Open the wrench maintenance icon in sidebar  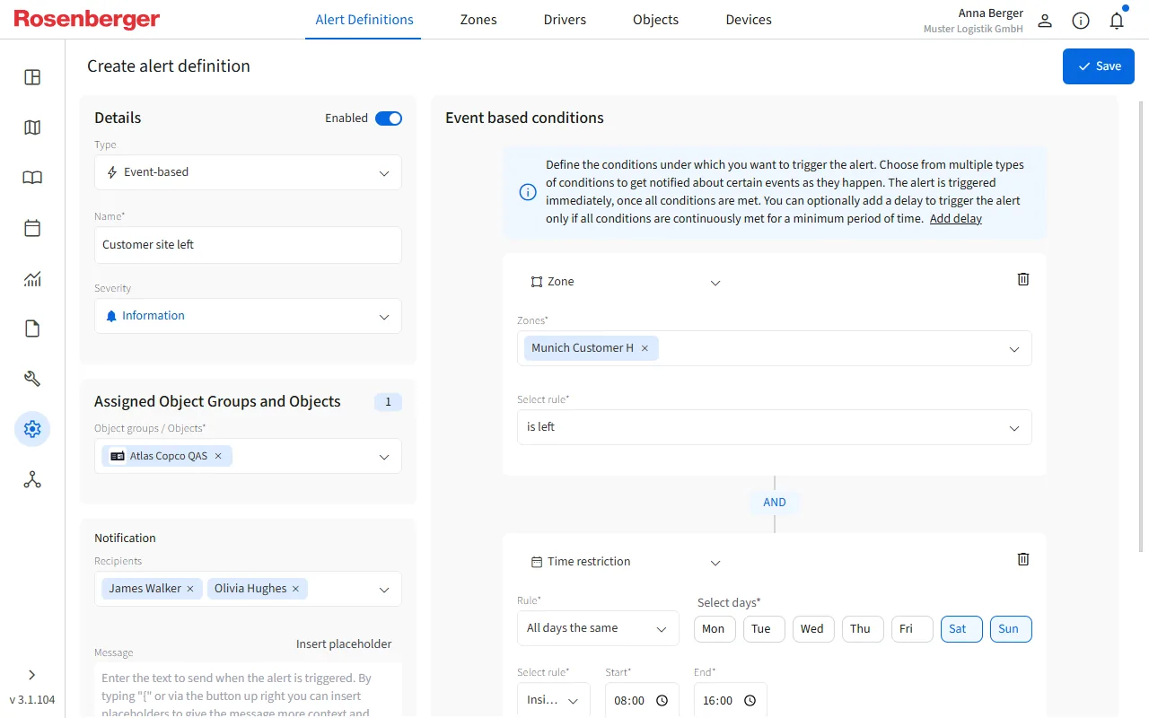pyautogui.click(x=32, y=379)
